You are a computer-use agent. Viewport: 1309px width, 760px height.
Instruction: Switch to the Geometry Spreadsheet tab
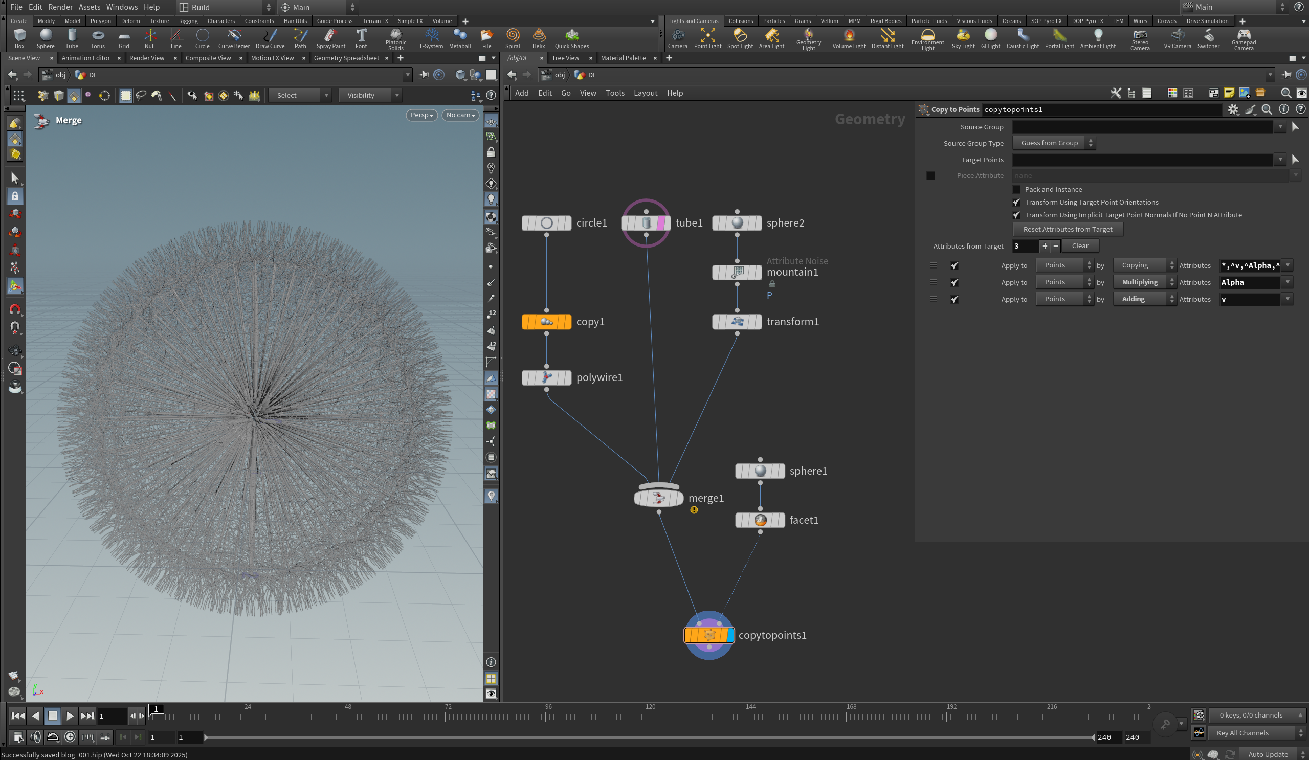pyautogui.click(x=346, y=58)
